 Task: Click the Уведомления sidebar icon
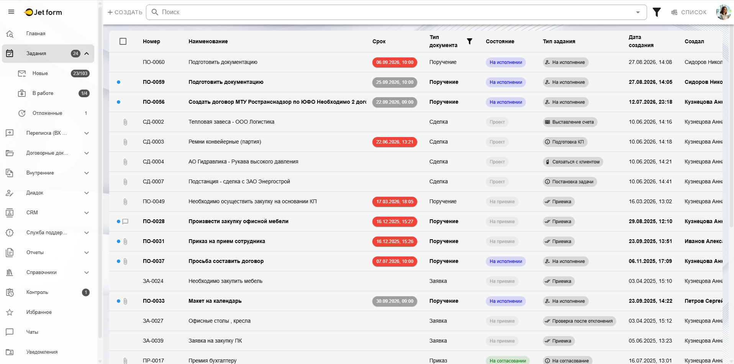(x=10, y=352)
